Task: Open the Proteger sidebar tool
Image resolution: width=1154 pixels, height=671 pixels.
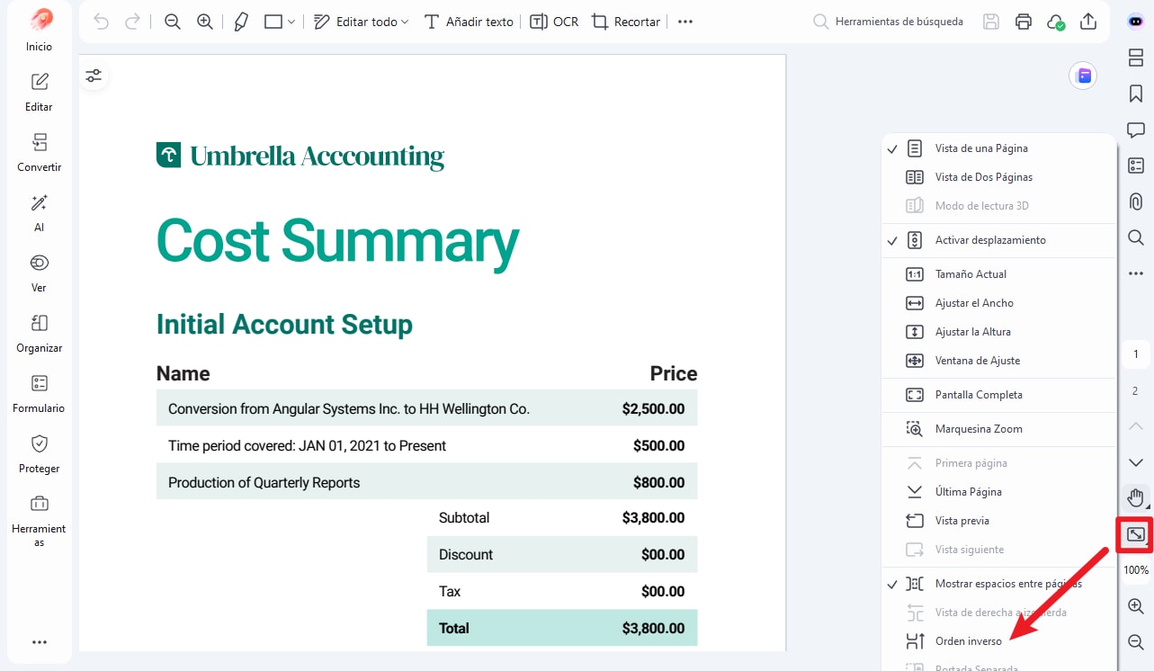Action: click(x=40, y=452)
